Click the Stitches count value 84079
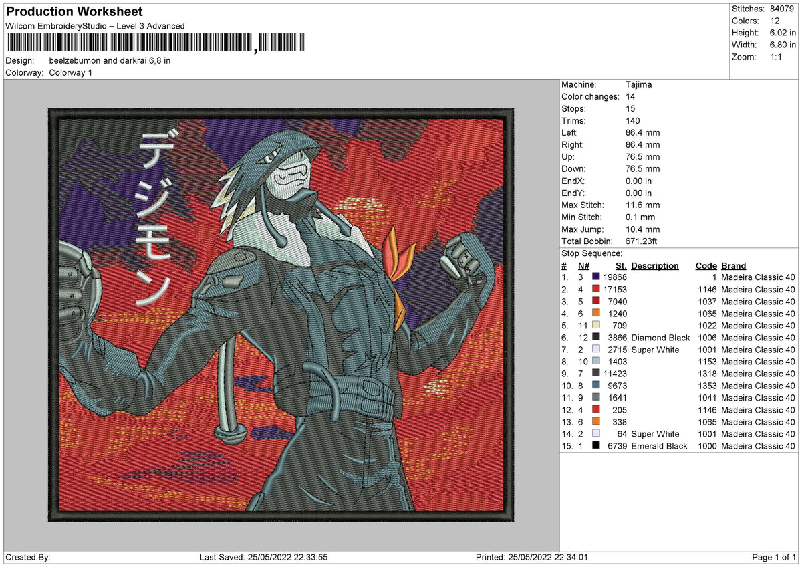This screenshot has height=567, width=802. pos(783,9)
